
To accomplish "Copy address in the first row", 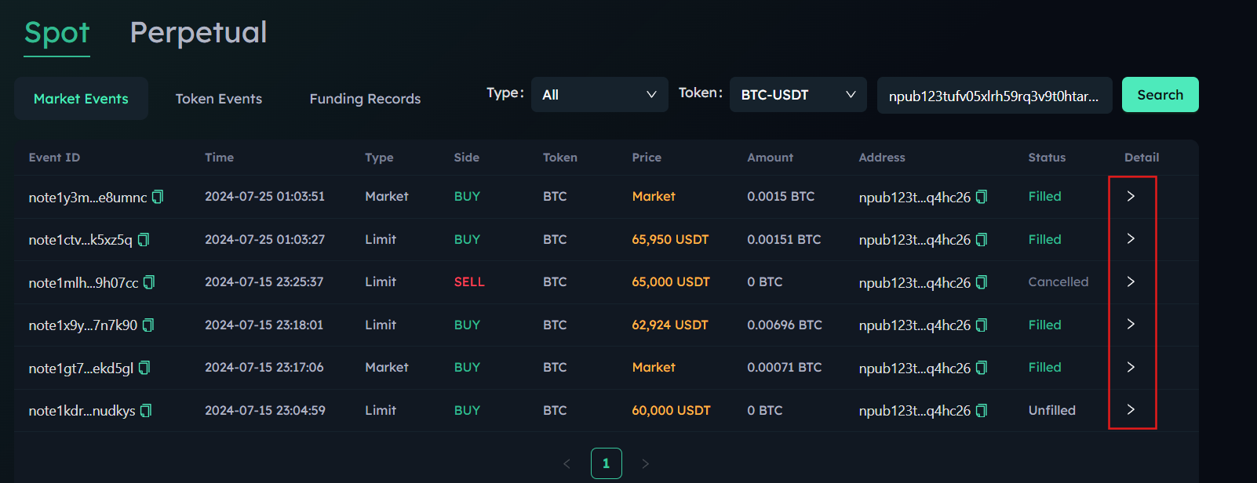I will pyautogui.click(x=982, y=197).
